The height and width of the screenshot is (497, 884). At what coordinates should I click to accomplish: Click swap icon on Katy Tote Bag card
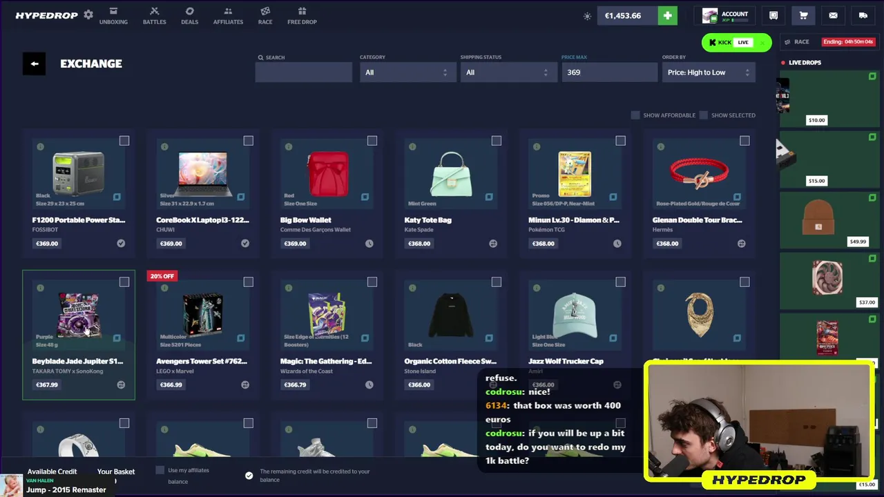pos(493,243)
